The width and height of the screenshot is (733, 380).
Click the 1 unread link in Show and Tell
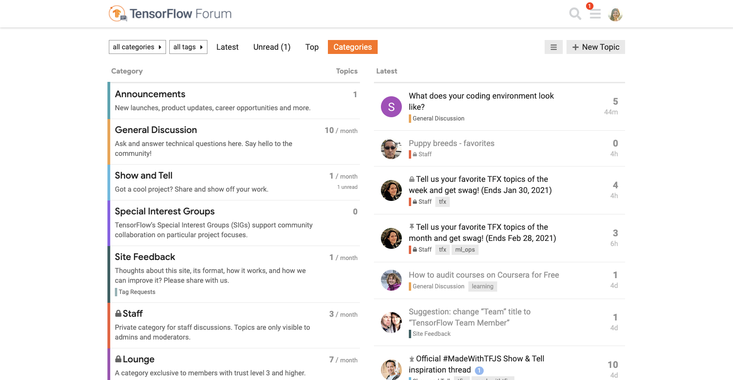point(347,187)
